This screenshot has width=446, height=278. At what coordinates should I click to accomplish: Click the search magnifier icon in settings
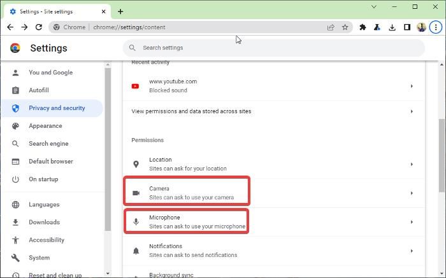133,48
